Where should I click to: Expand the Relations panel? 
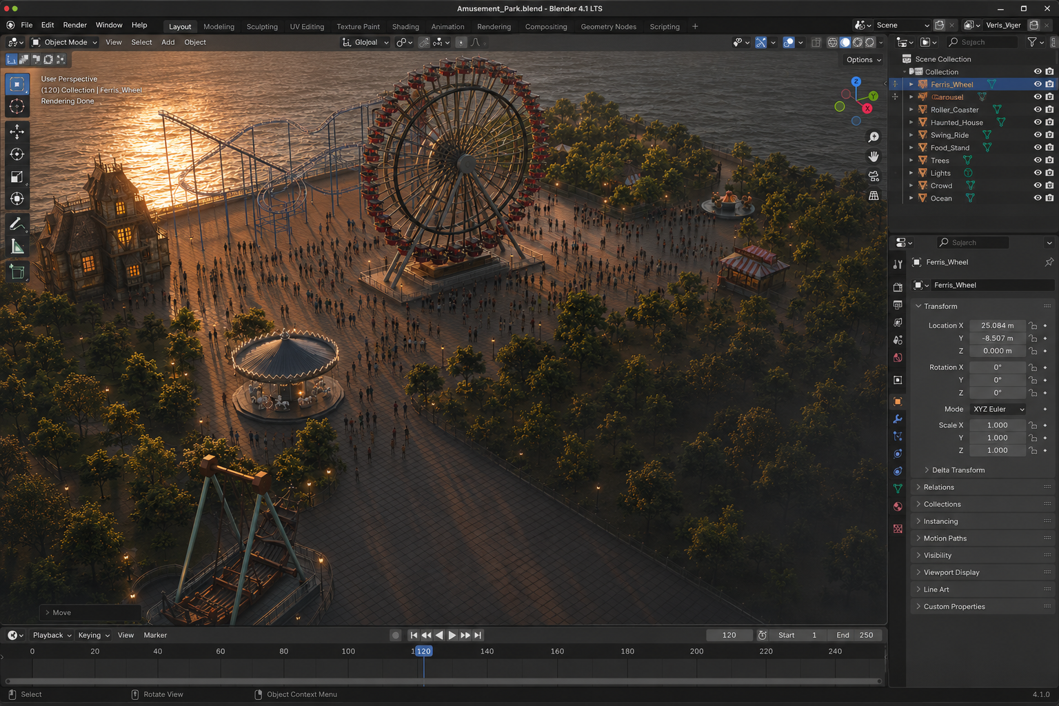pyautogui.click(x=982, y=487)
